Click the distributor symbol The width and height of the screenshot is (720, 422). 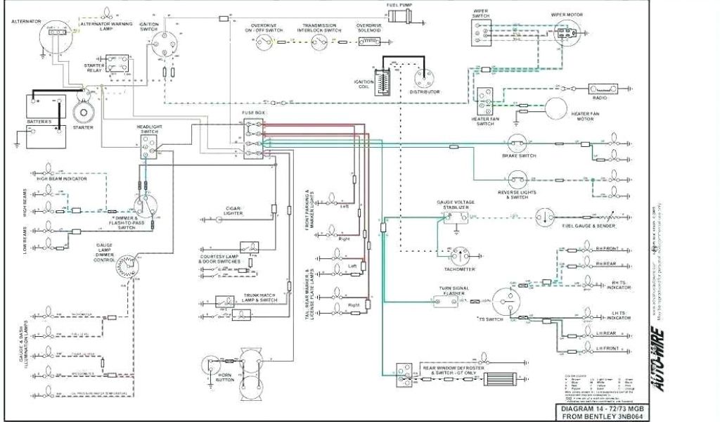(425, 77)
